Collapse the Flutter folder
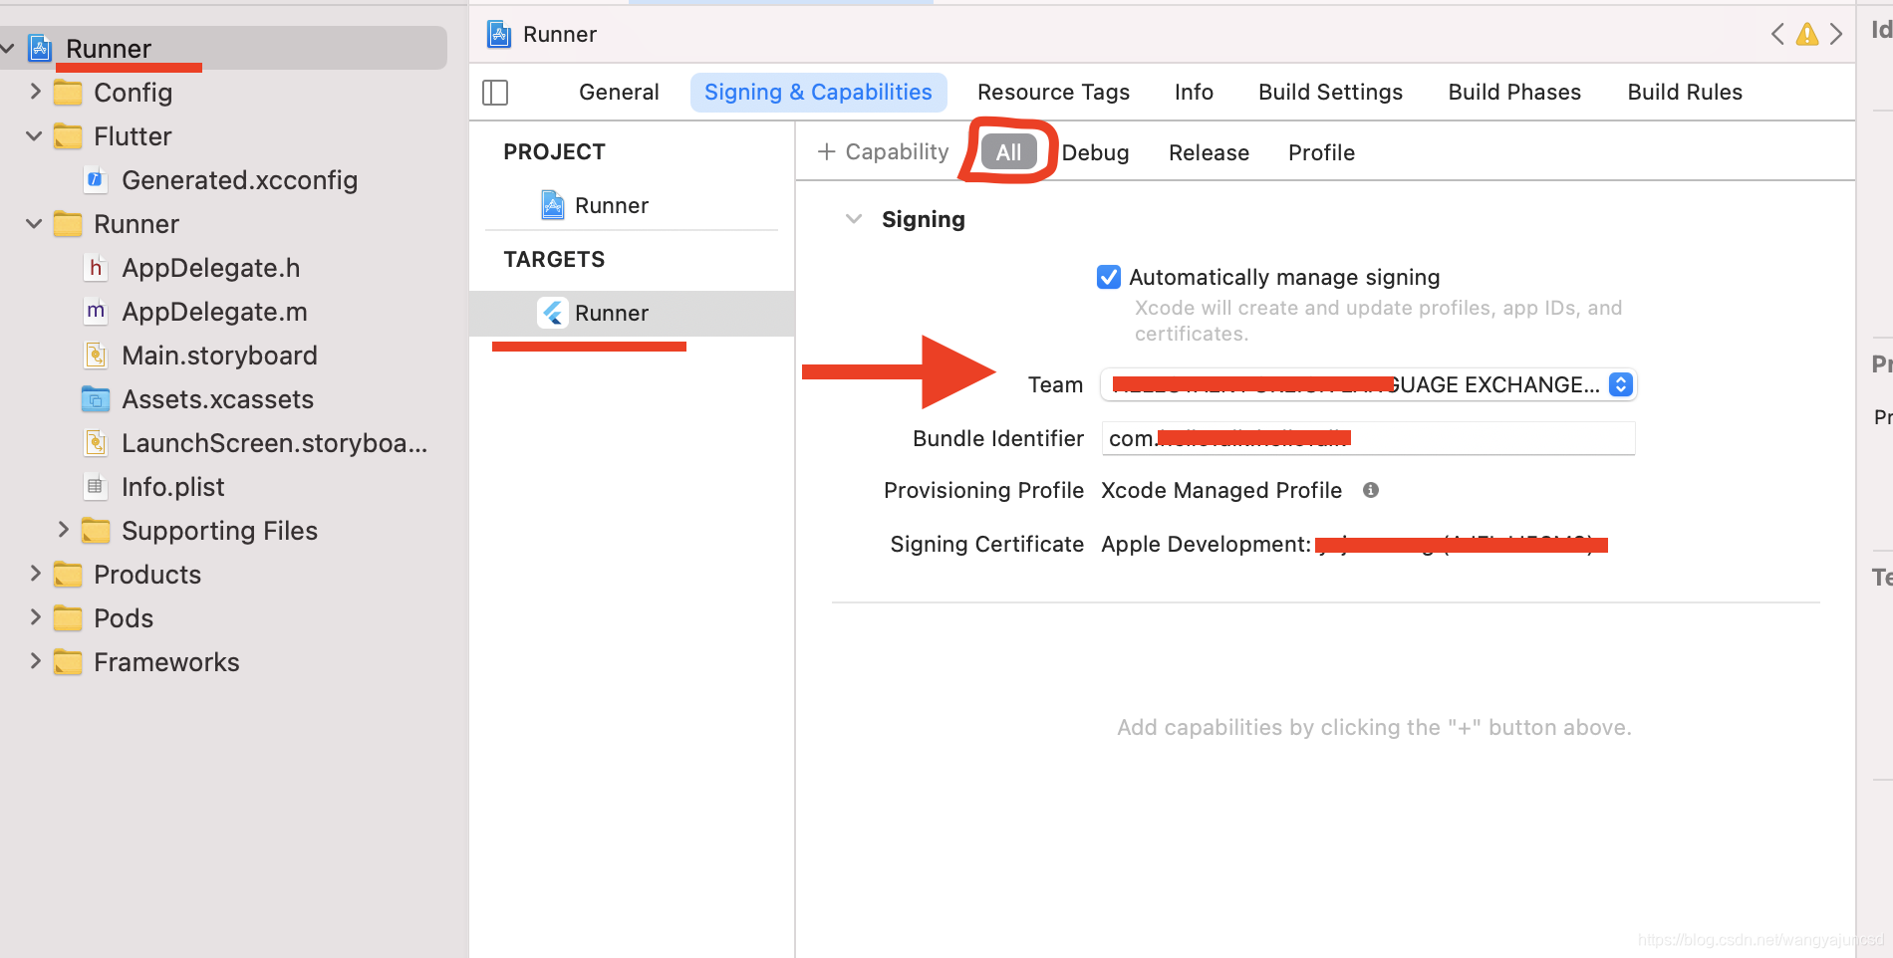1893x958 pixels. click(34, 136)
